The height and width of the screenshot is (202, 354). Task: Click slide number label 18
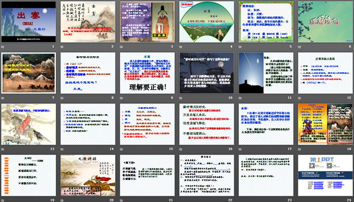coord(349,149)
